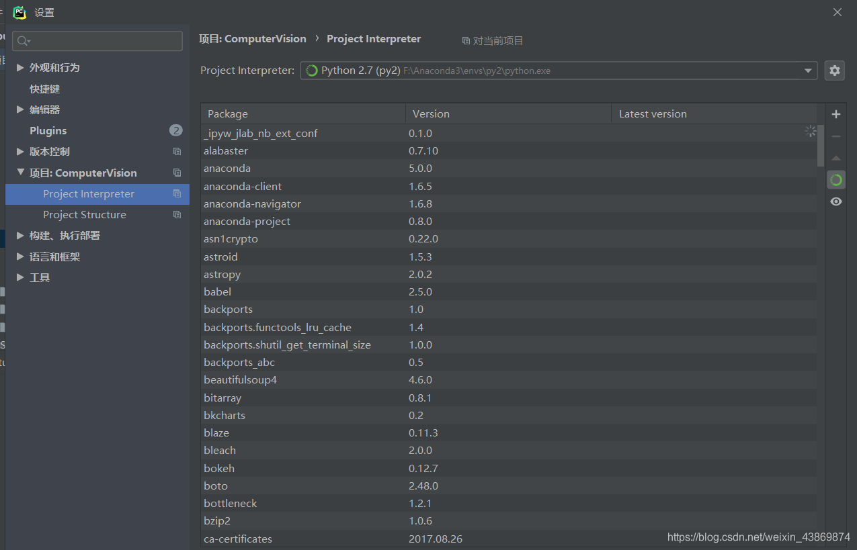Select the anaconda-project package row
Viewport: 857px width, 550px height.
click(x=509, y=221)
